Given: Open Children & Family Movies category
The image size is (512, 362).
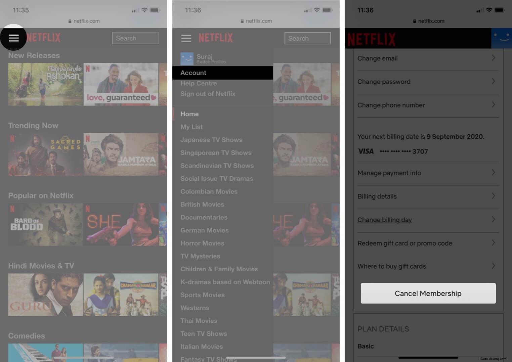Looking at the screenshot, I should click(219, 269).
